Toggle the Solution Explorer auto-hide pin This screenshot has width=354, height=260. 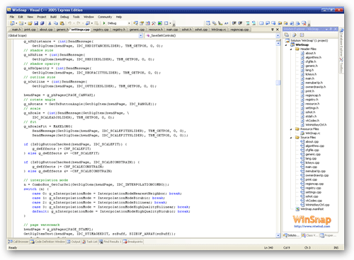click(x=331, y=29)
